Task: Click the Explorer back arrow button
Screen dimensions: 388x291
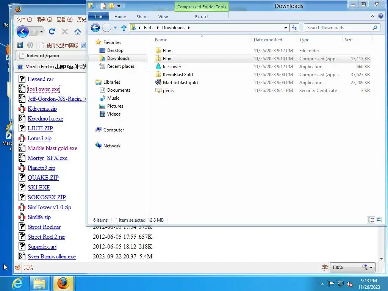Action: pos(95,27)
